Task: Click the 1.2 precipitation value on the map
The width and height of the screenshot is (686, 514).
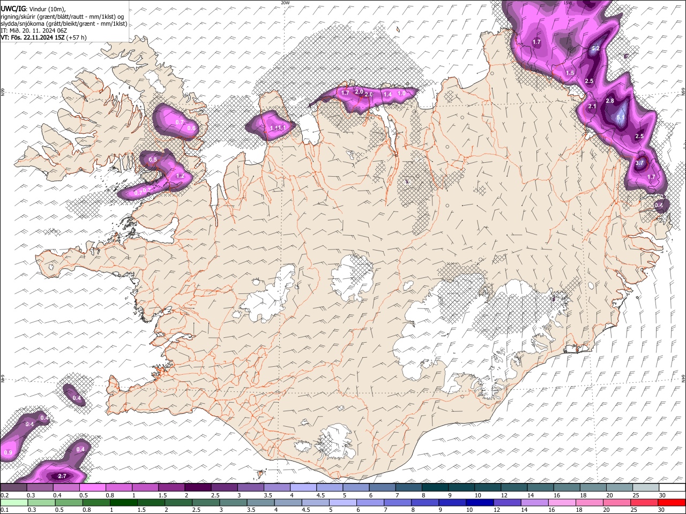Action: click(181, 176)
